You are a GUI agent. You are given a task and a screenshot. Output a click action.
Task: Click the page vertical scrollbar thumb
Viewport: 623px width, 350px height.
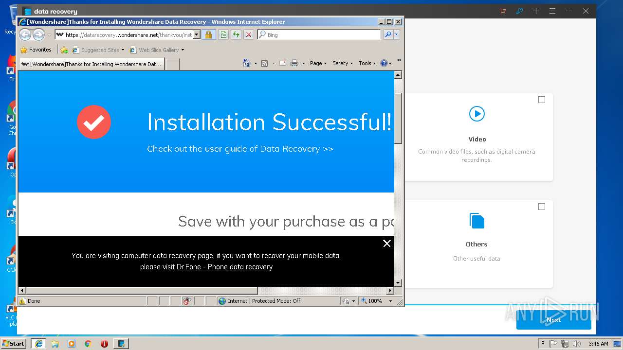(x=398, y=118)
